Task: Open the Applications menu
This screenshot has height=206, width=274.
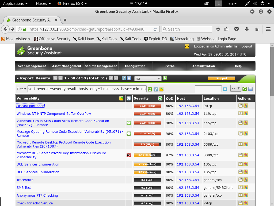Action: pos(15,3)
